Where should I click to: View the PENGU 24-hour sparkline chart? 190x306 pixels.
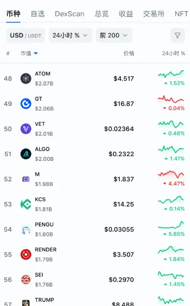coord(171,225)
